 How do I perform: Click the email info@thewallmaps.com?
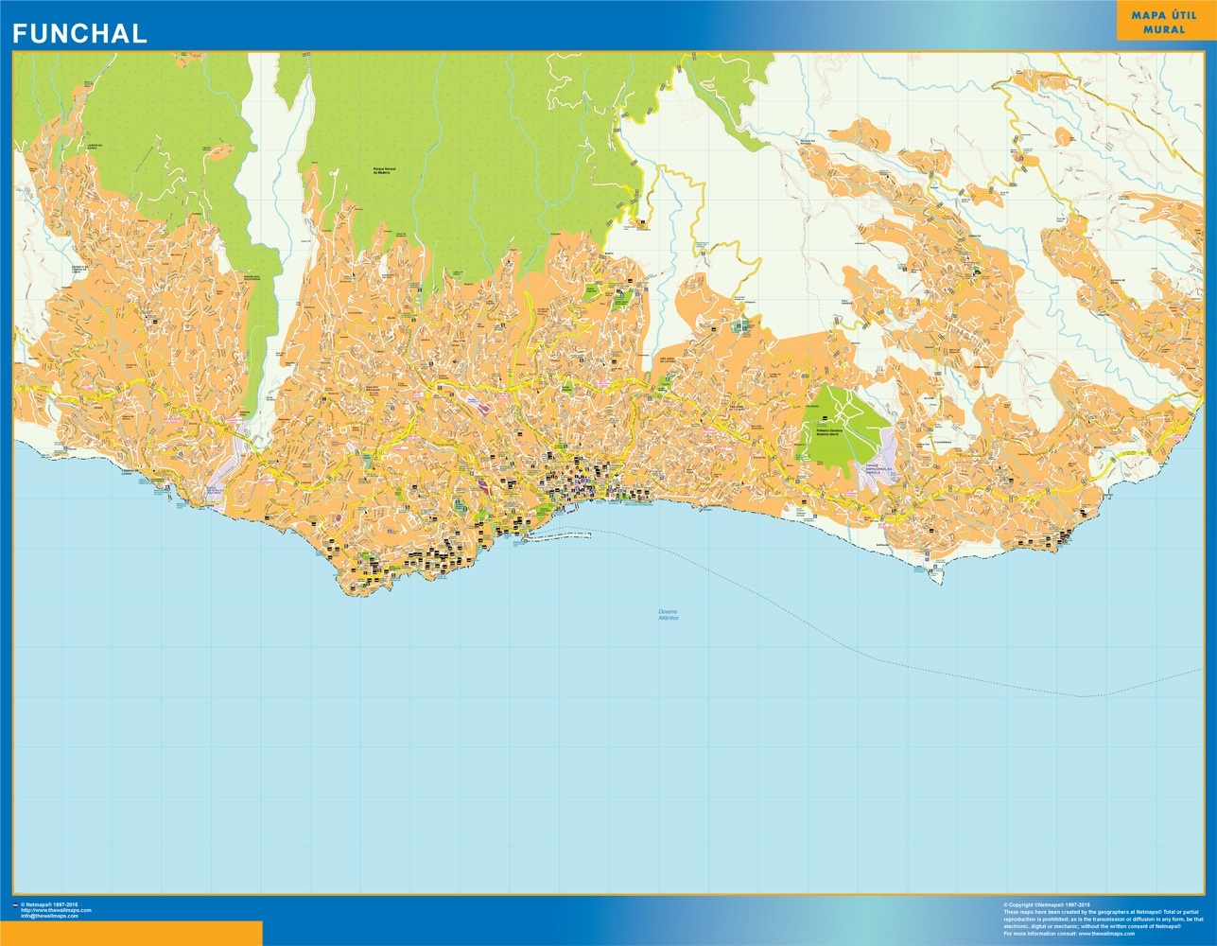(x=49, y=916)
